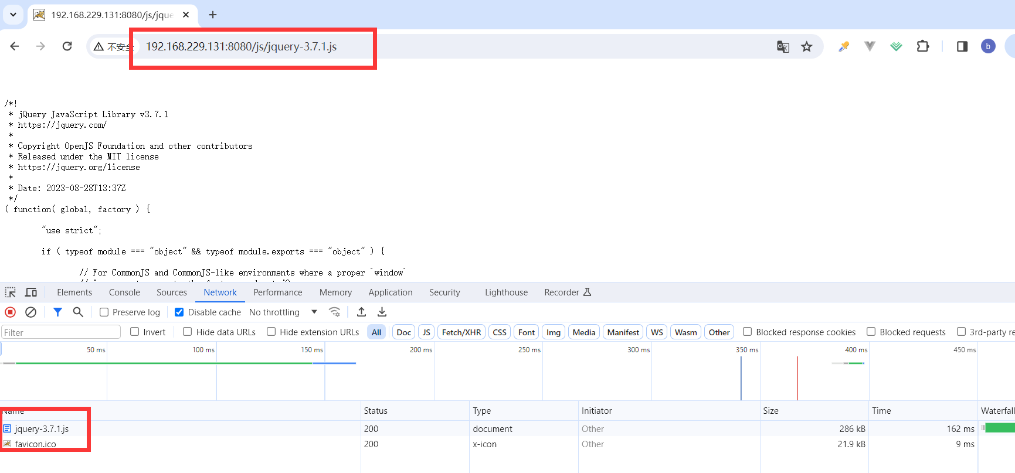The height and width of the screenshot is (473, 1015).
Task: Open the extensions puzzle icon
Action: 922,46
